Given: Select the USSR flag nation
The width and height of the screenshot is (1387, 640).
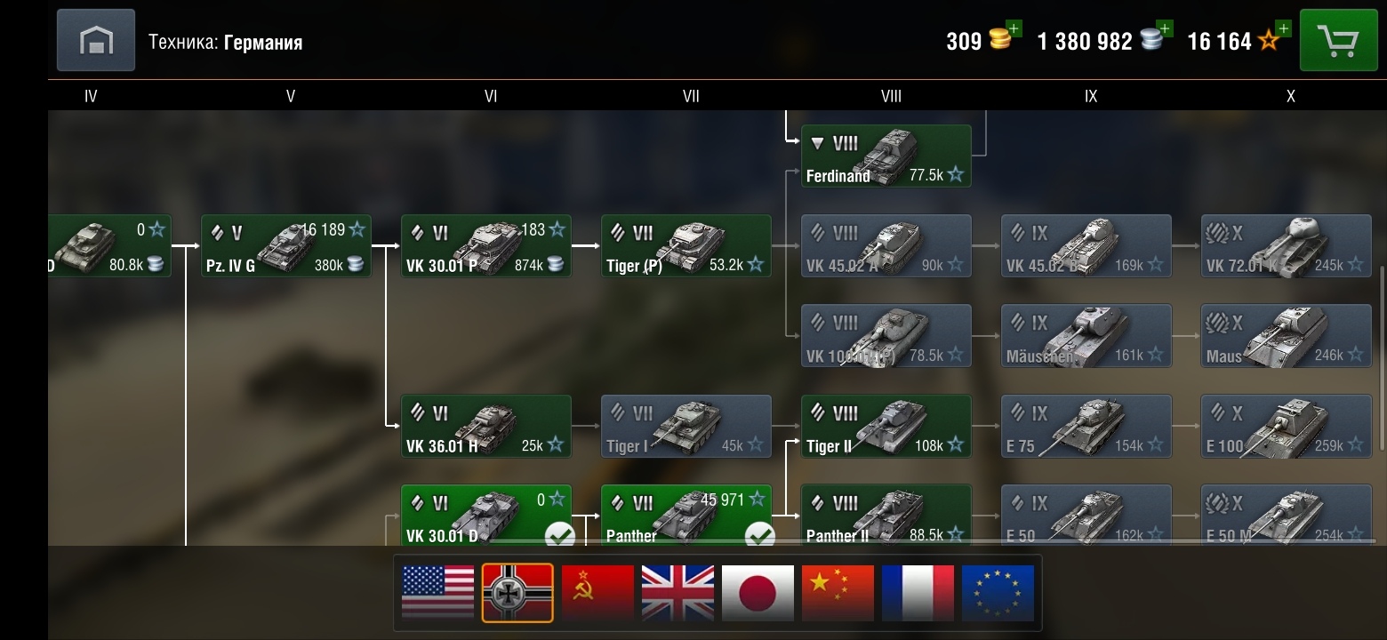Looking at the screenshot, I should pyautogui.click(x=597, y=592).
